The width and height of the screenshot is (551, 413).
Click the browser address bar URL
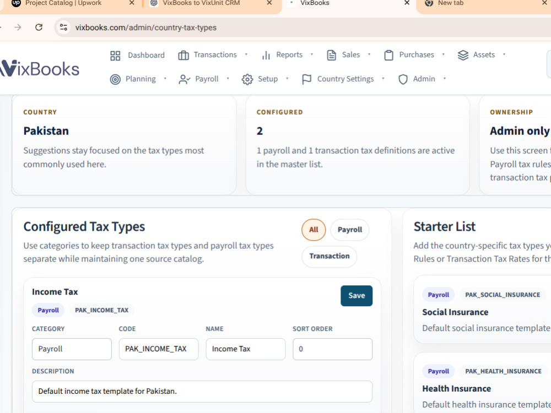(146, 28)
